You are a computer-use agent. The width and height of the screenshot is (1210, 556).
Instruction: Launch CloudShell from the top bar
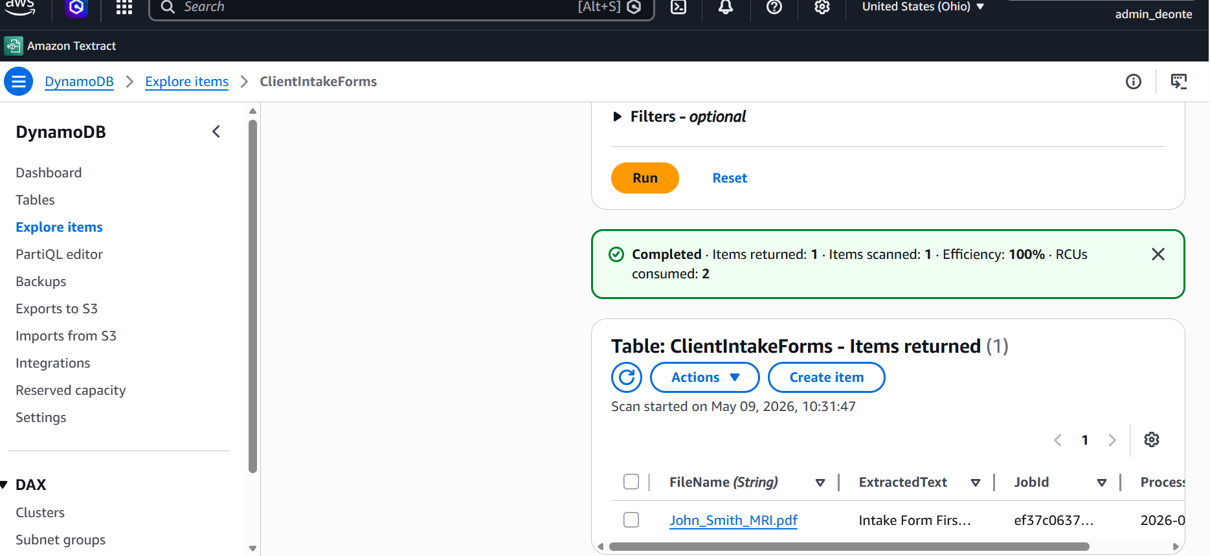click(678, 7)
